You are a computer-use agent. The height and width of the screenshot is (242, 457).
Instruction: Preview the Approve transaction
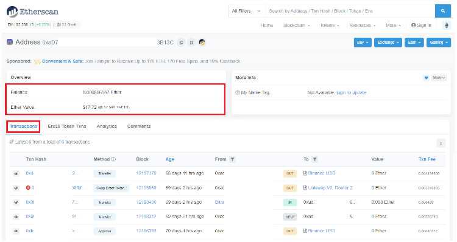(16, 231)
